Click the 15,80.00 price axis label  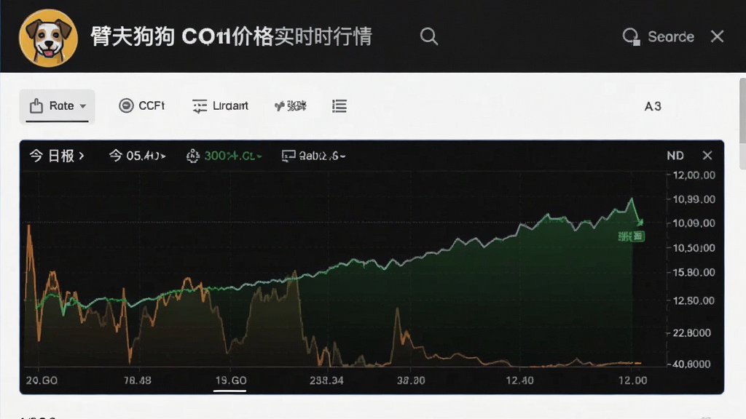[x=694, y=273]
